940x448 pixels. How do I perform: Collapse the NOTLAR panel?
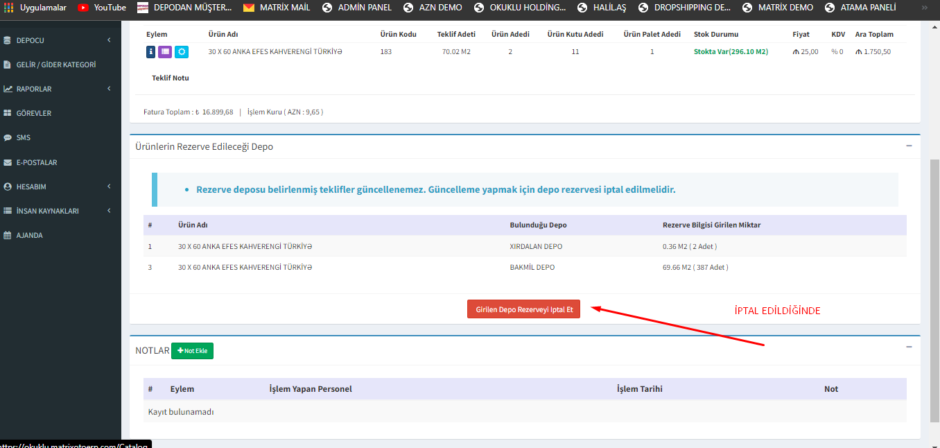point(909,347)
